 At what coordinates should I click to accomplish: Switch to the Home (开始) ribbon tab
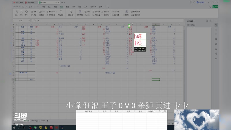(43, 7)
